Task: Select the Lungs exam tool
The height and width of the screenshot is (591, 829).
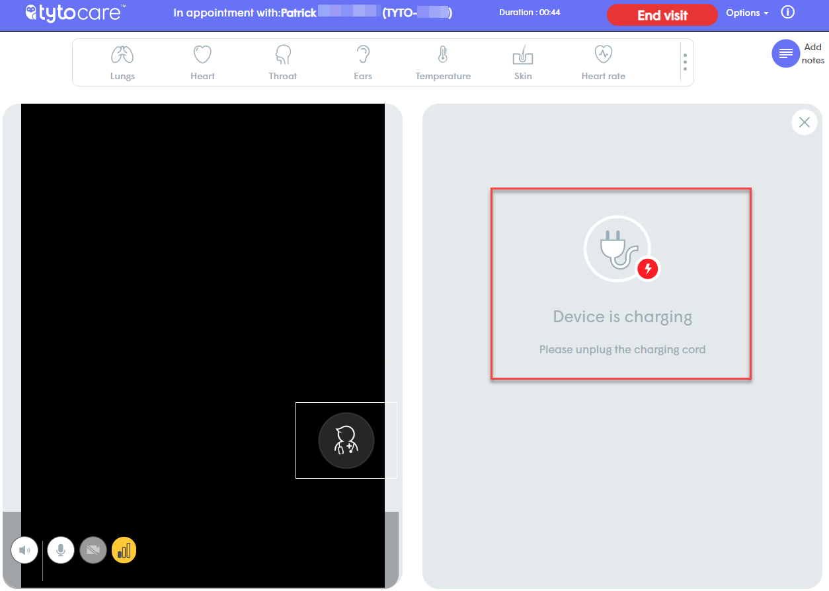Action: pyautogui.click(x=122, y=61)
